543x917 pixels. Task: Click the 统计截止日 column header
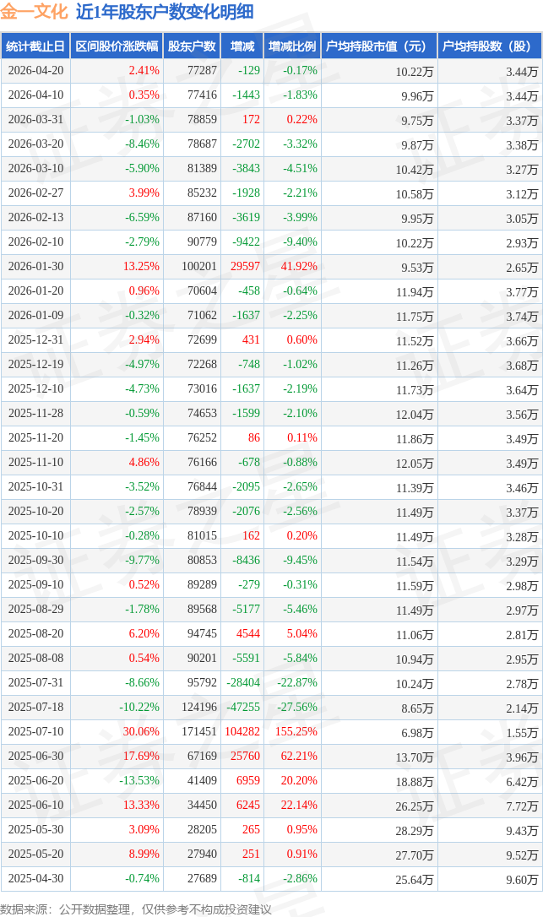coord(35,46)
